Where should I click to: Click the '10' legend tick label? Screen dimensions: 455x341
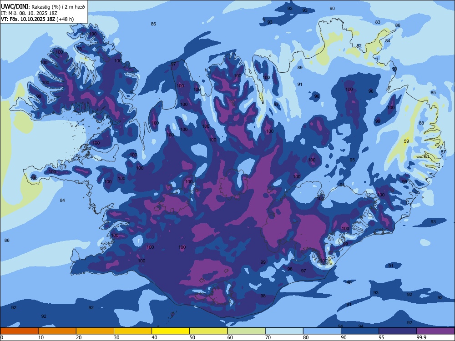coord(41,337)
